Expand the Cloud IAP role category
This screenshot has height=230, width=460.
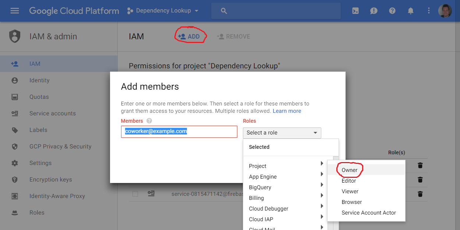[x=285, y=219]
